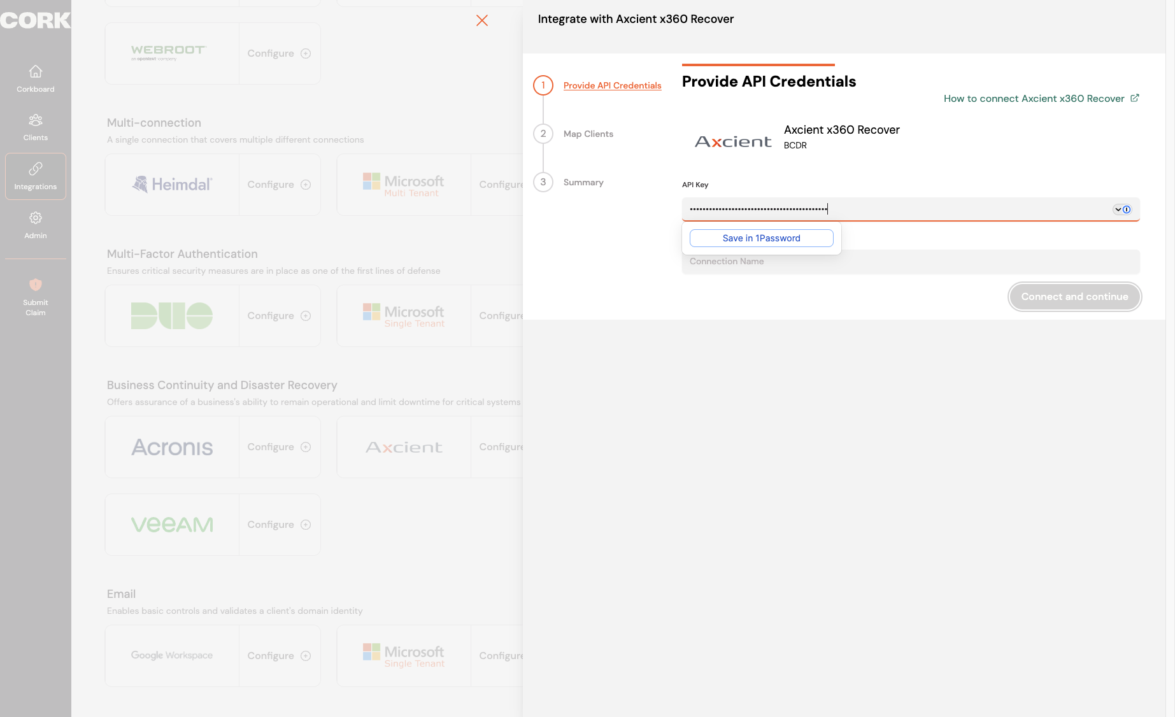1175x717 pixels.
Task: Open Corkboard home icon in sidebar
Action: click(36, 71)
